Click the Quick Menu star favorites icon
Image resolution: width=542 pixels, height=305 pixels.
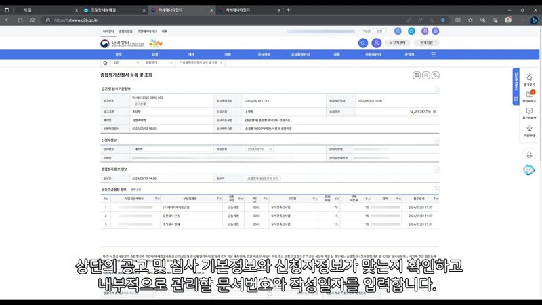pyautogui.click(x=529, y=77)
